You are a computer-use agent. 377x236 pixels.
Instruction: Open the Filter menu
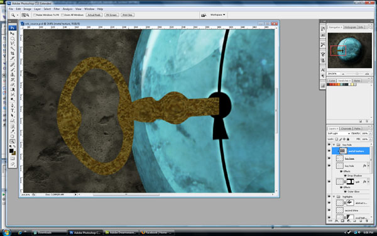click(57, 9)
